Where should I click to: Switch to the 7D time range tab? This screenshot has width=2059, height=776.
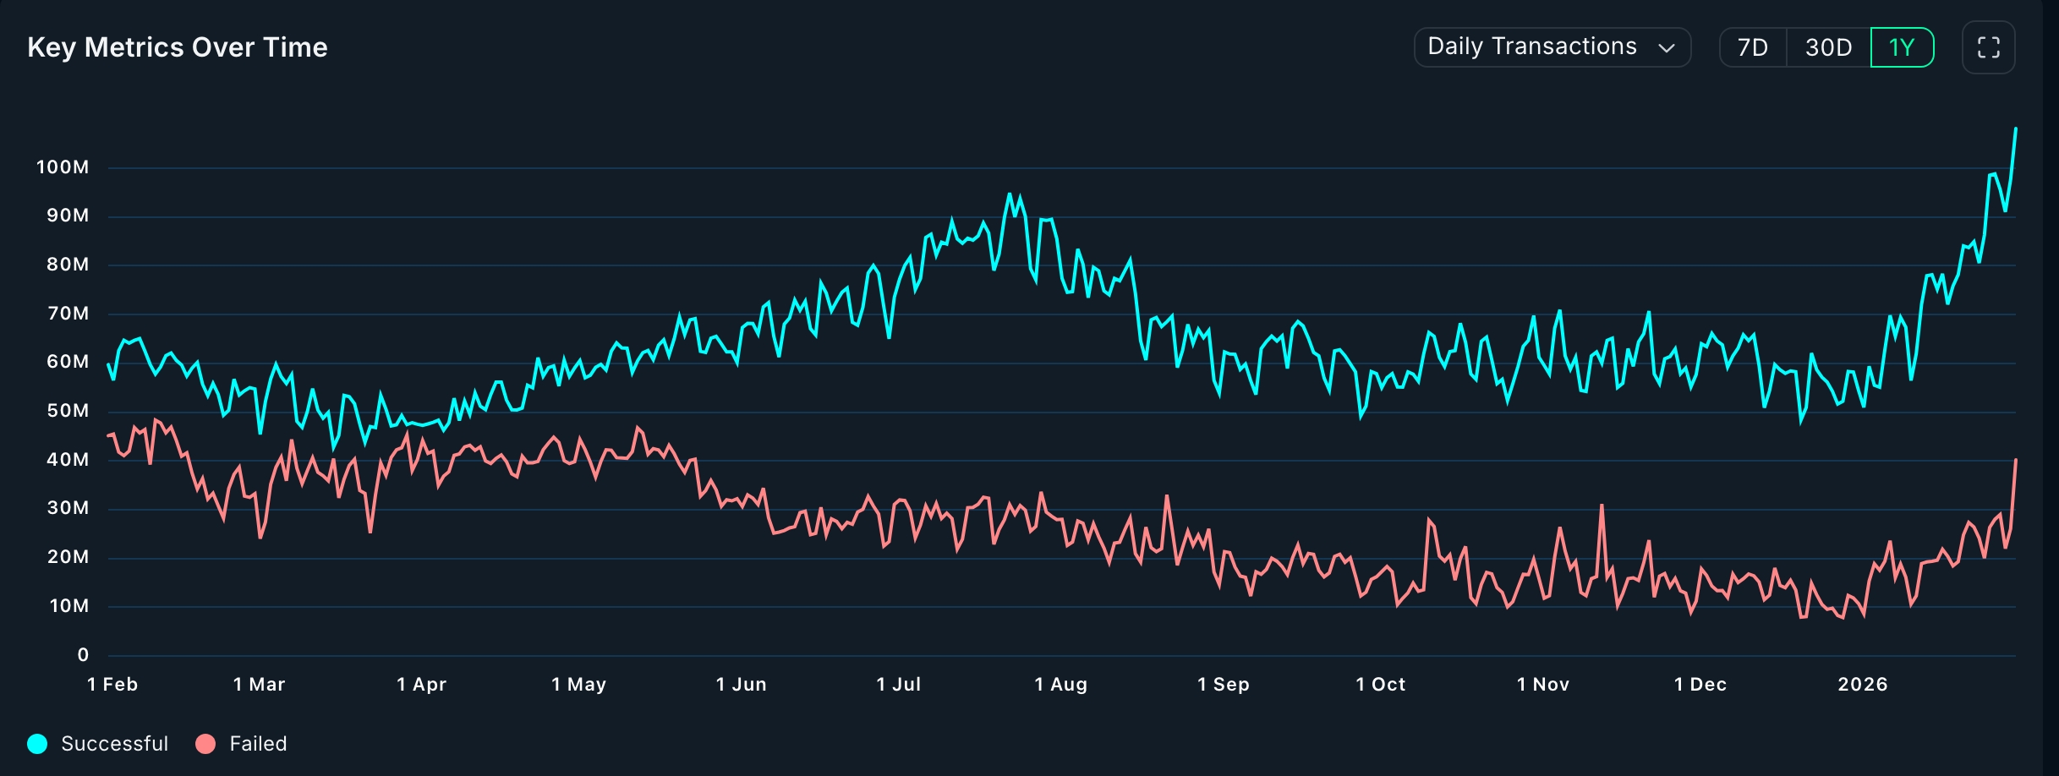pyautogui.click(x=1752, y=48)
